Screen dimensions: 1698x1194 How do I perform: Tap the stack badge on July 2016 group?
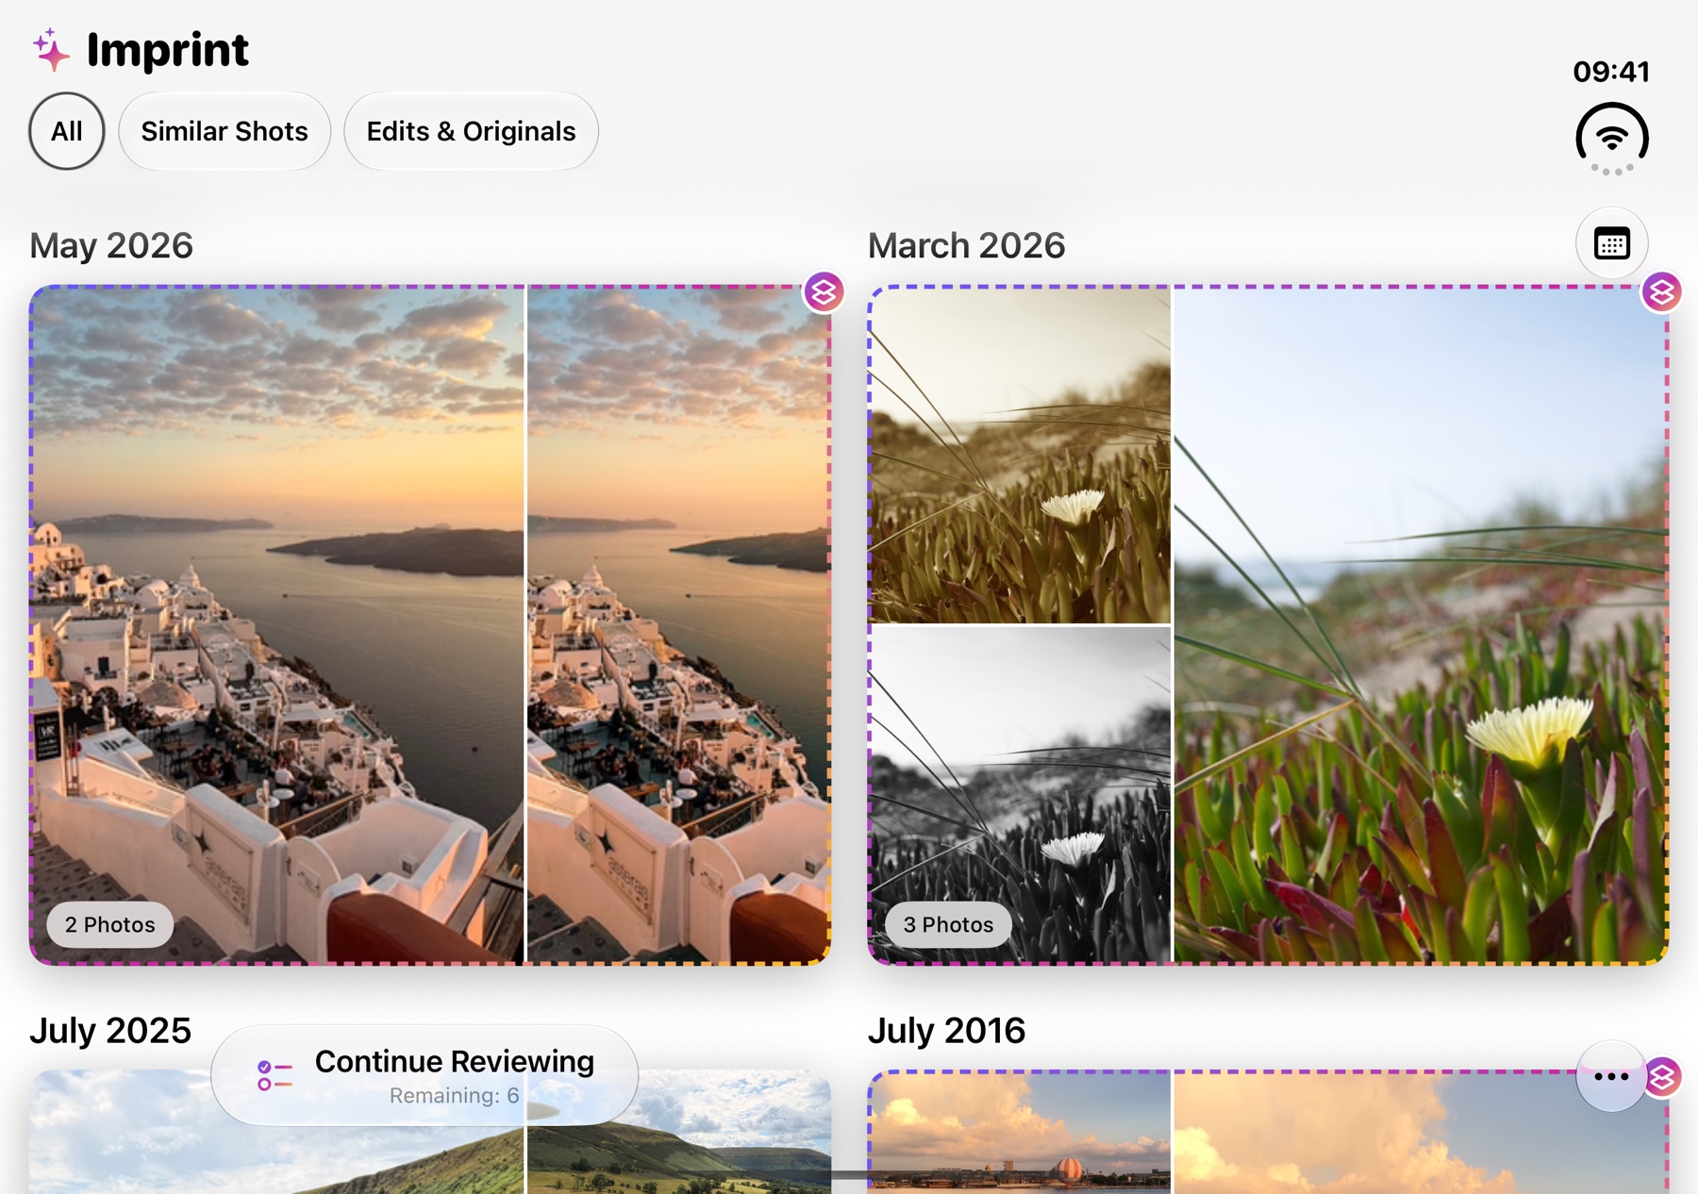click(x=1663, y=1076)
